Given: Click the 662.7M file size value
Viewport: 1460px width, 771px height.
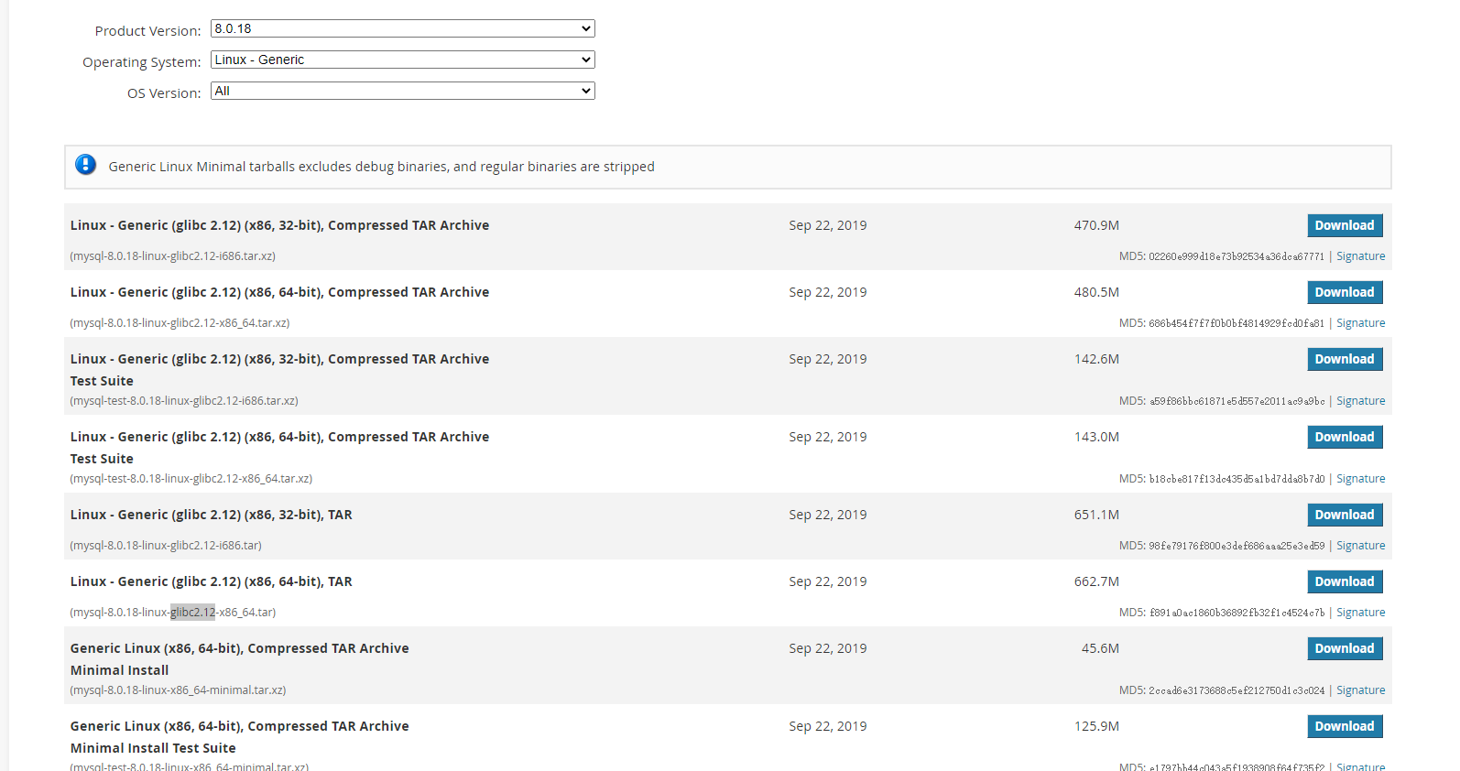Looking at the screenshot, I should pos(1096,581).
